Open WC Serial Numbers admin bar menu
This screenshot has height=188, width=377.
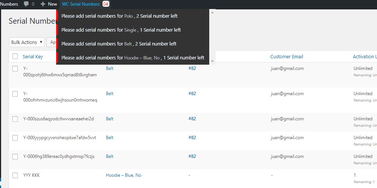81,4
